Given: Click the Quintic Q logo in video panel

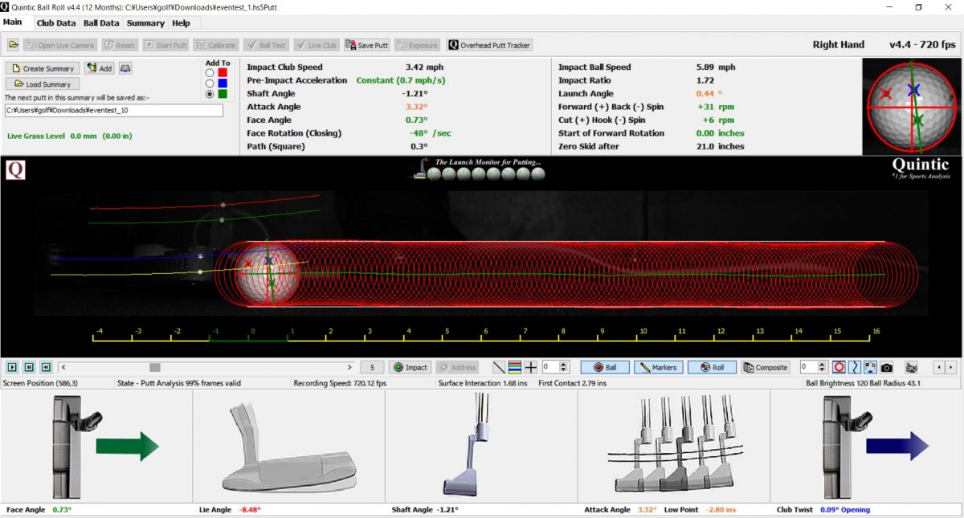Looking at the screenshot, I should 16,170.
